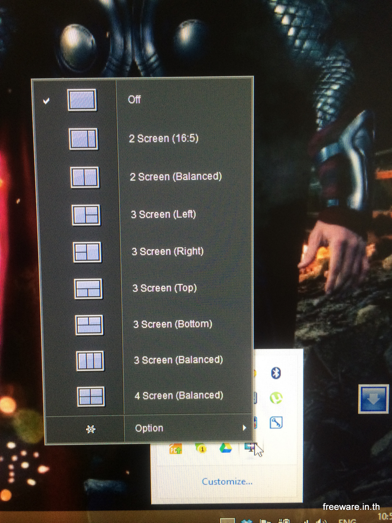This screenshot has height=523, width=392.
Task: Select 2 Screen (16:5) menu entry
Action: [x=164, y=138]
